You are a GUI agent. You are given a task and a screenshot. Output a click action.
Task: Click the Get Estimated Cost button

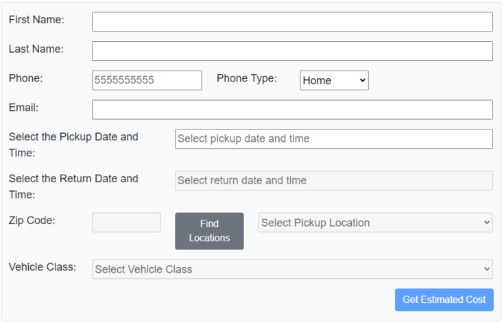444,299
